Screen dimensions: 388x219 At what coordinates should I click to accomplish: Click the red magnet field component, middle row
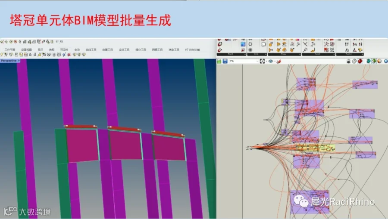click(219, 44)
